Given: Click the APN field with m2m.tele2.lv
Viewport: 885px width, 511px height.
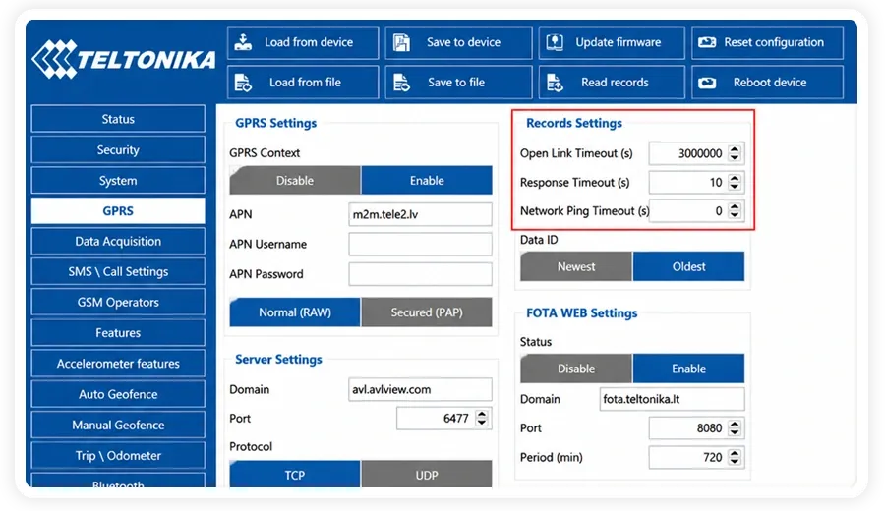Looking at the screenshot, I should (x=420, y=214).
